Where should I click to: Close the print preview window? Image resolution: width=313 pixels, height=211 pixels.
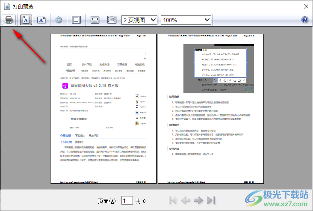[306, 6]
